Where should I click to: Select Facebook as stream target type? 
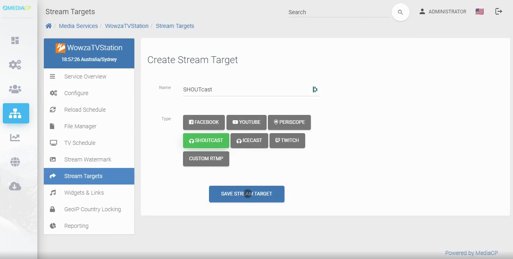[x=204, y=122]
